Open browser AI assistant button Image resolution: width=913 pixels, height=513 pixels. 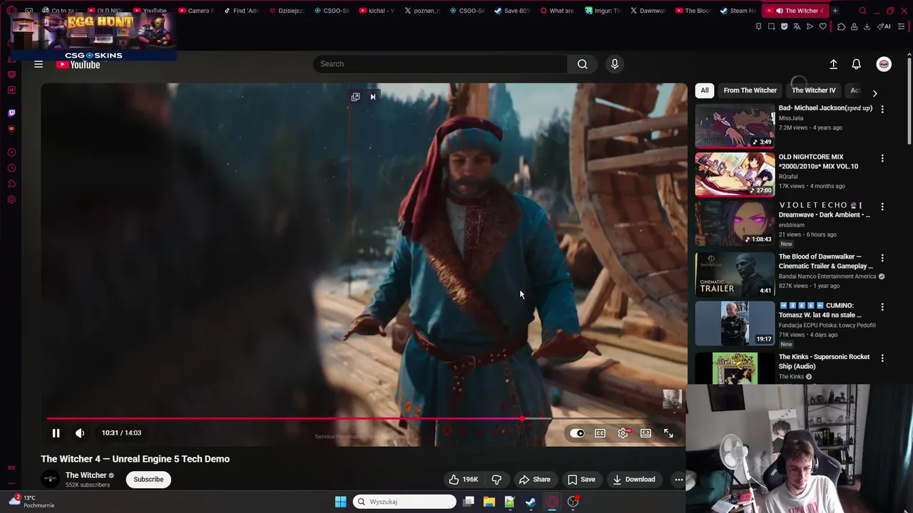click(885, 27)
